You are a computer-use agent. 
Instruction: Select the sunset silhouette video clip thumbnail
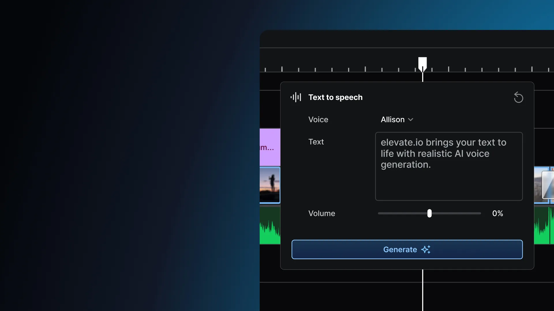tap(270, 185)
